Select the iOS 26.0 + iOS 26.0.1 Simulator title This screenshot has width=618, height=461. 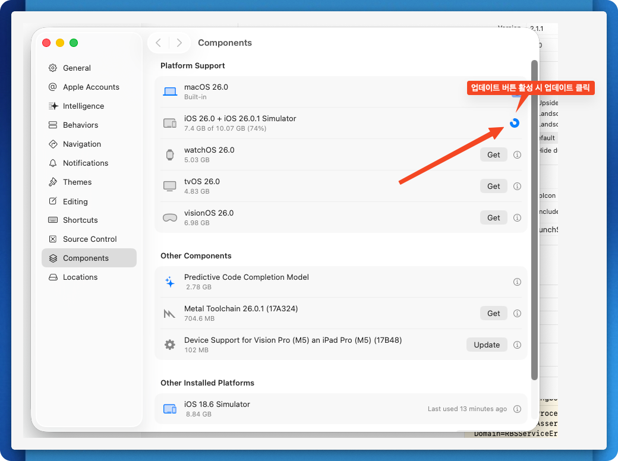coord(240,119)
